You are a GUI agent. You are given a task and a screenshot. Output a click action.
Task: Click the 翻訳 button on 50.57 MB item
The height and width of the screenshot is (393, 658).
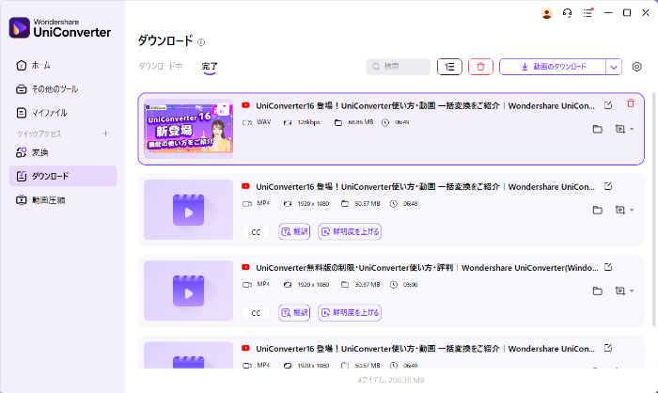[294, 232]
